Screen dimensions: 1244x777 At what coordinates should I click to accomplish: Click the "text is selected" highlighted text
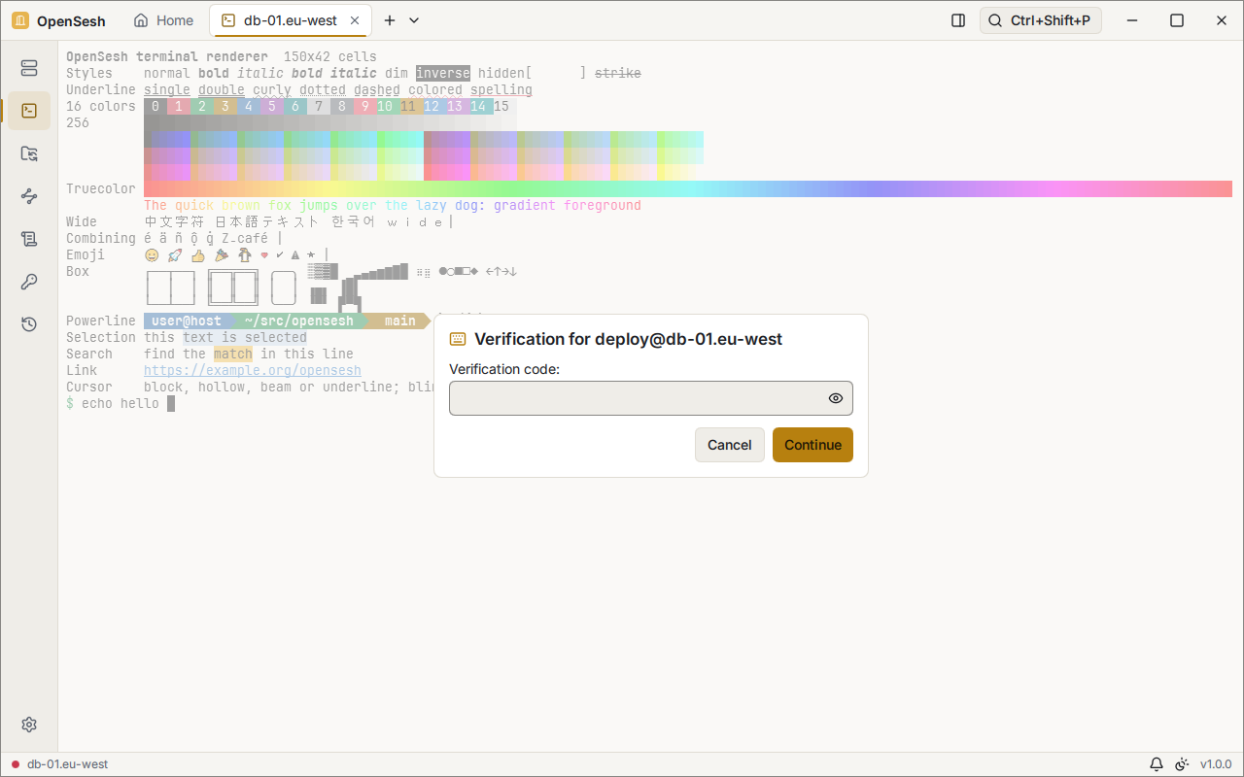click(245, 337)
